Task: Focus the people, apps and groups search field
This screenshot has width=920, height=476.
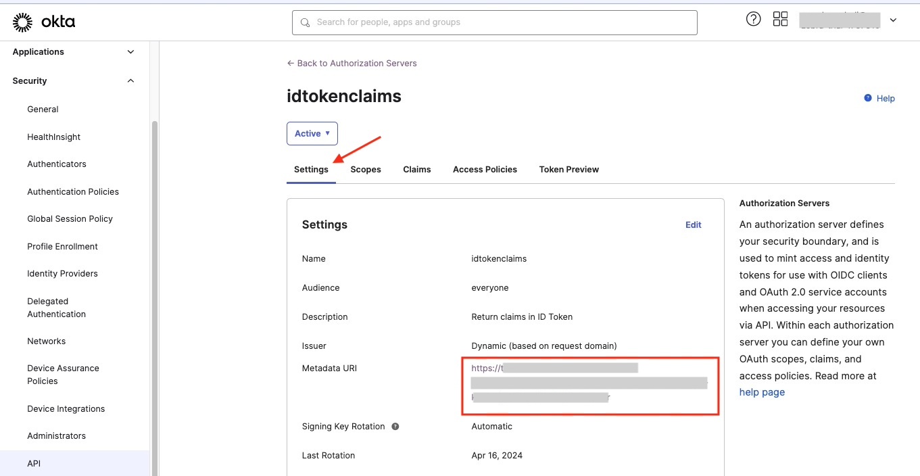Action: tap(500, 22)
